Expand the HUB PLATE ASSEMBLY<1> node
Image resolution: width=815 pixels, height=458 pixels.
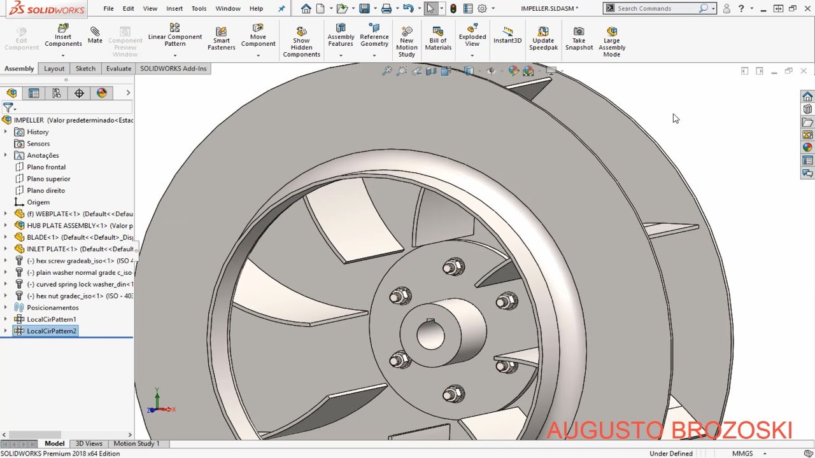coord(5,225)
